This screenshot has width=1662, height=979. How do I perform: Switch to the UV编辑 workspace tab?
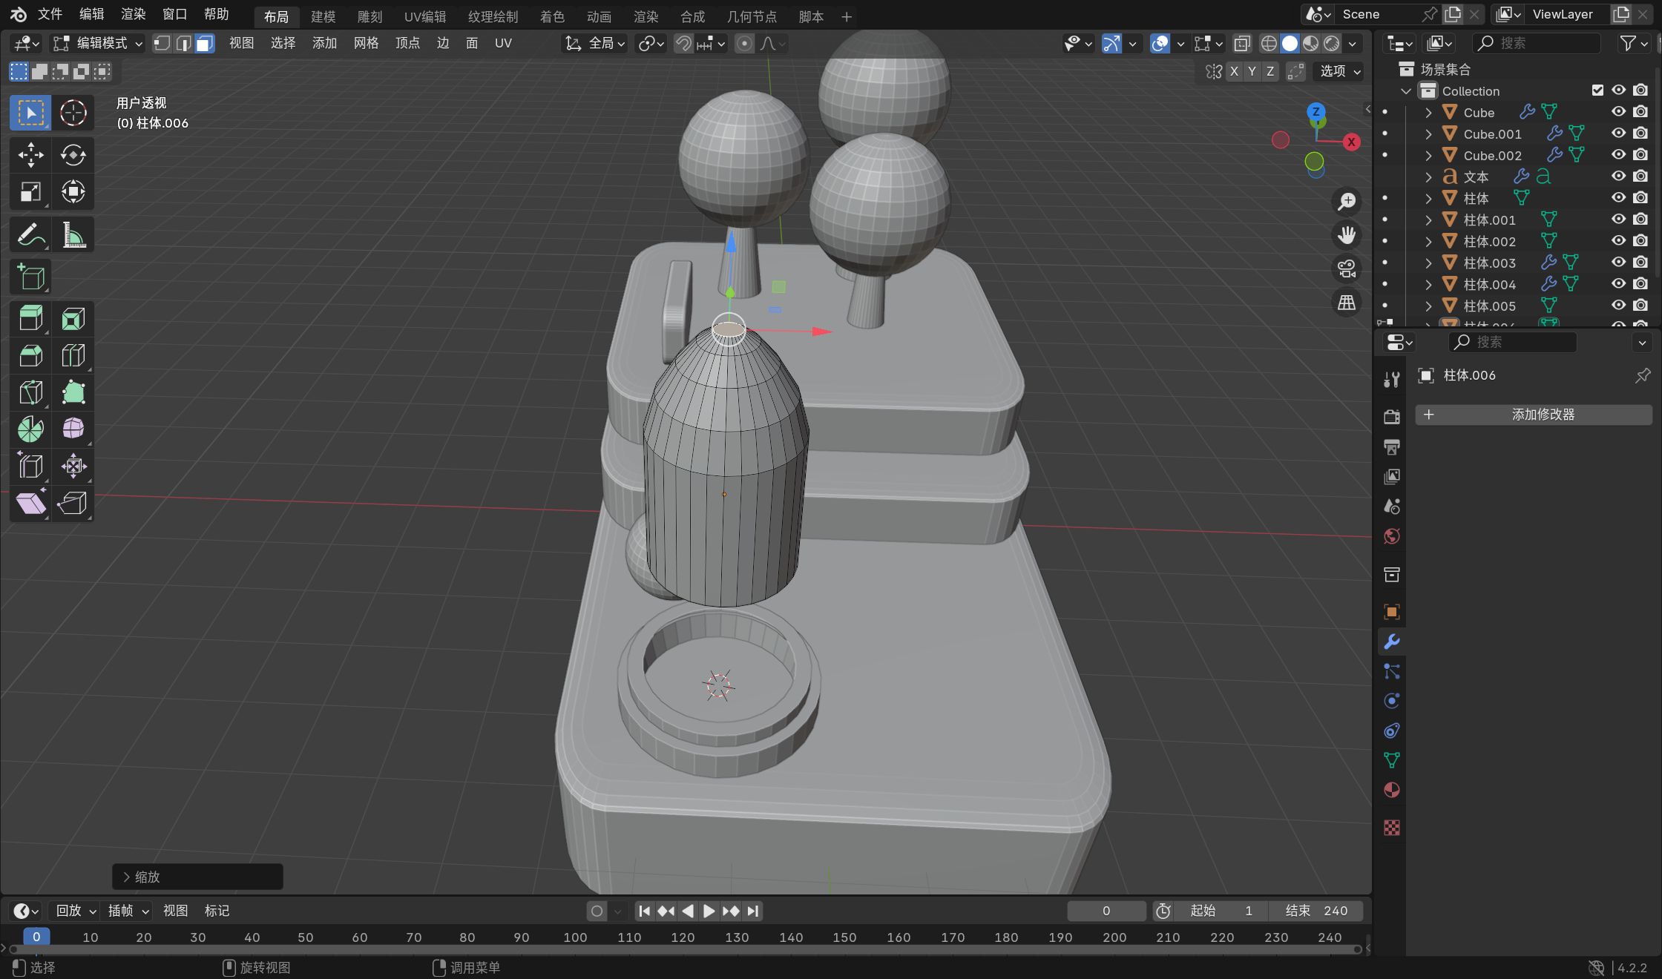(424, 16)
